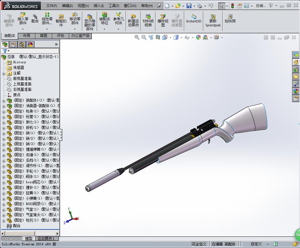Select the 配合 (Mate) tool
The image size is (300, 248).
pyautogui.click(x=35, y=19)
